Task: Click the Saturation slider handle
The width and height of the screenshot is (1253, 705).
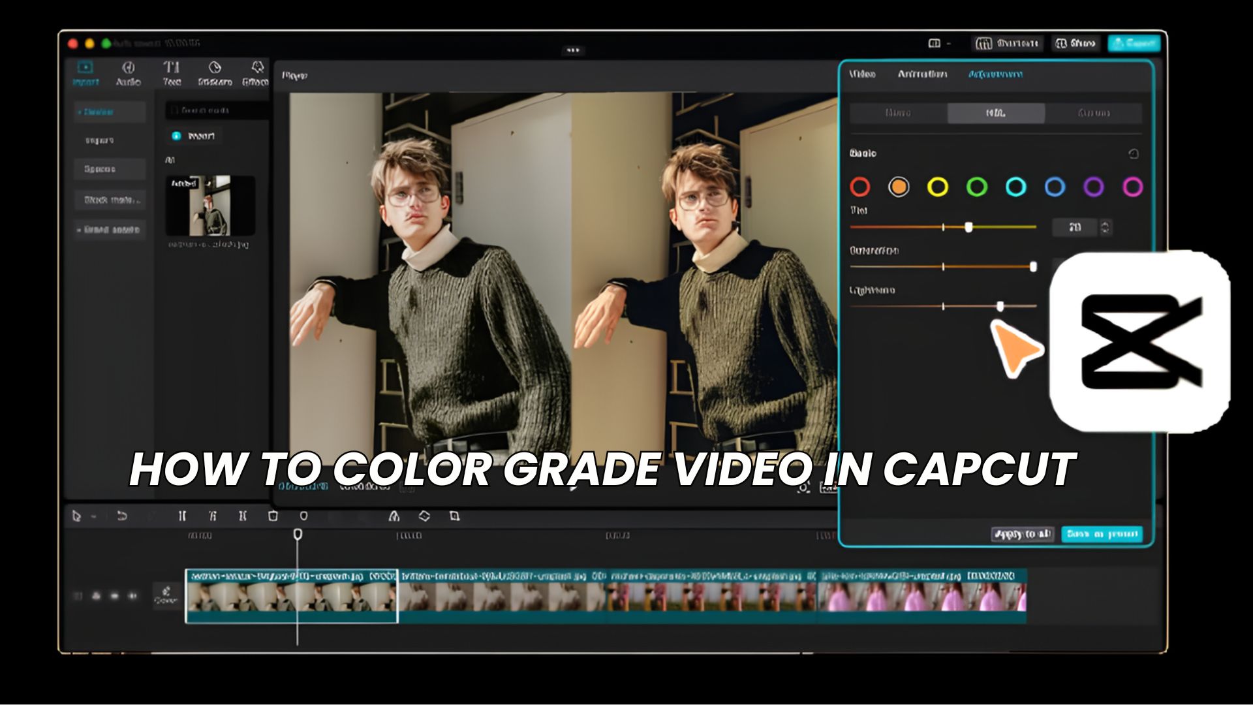Action: 1033,266
